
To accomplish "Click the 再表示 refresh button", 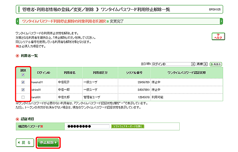I will click(216, 64).
